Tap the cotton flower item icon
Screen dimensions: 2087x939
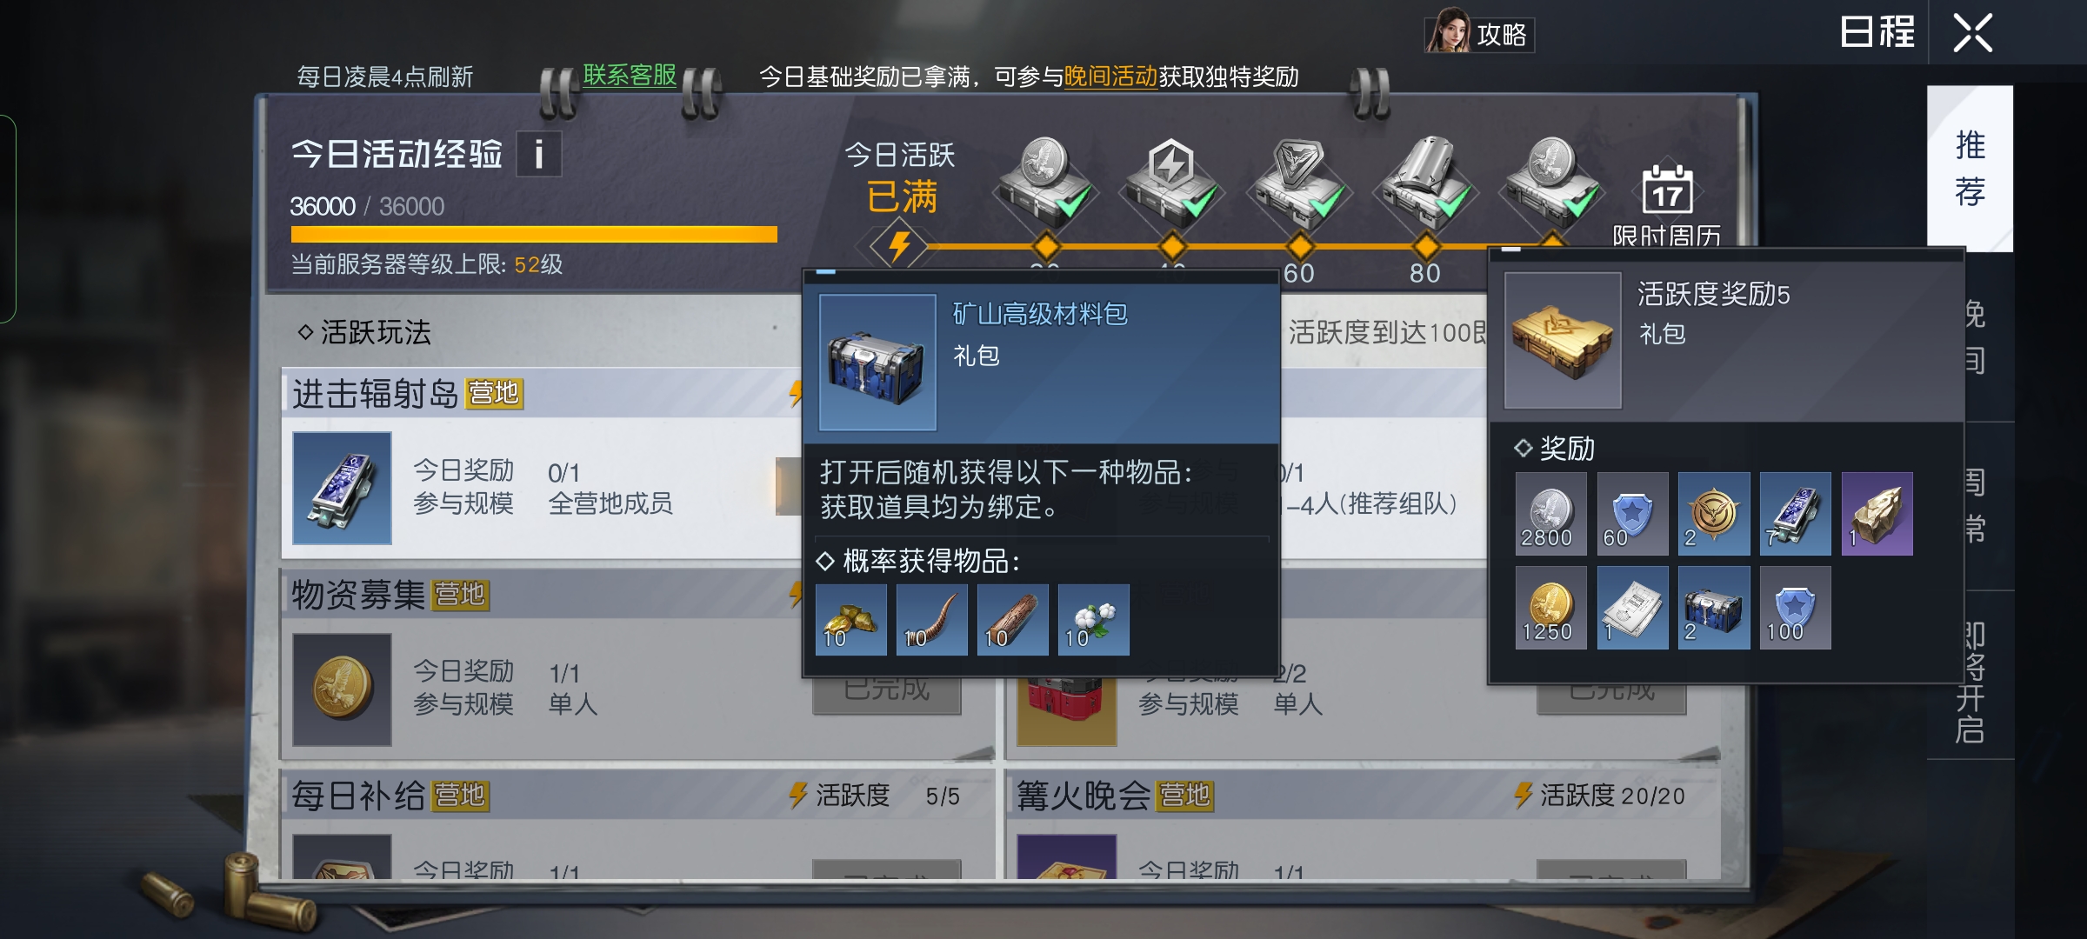point(1093,620)
